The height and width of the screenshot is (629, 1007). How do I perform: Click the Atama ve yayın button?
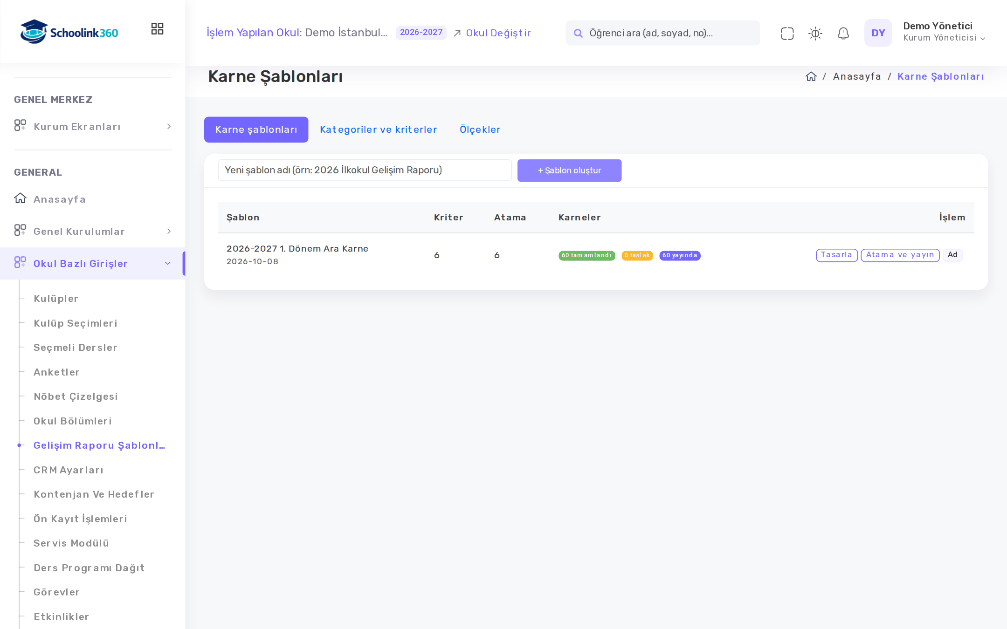coord(900,255)
